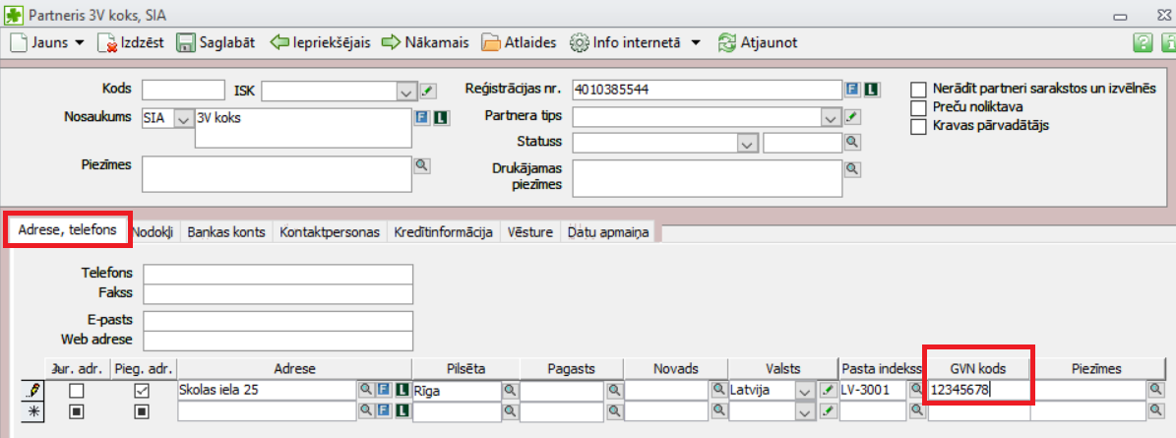Check Jur. adr. for Skolas iela 25
1176x438 pixels.
(x=77, y=391)
